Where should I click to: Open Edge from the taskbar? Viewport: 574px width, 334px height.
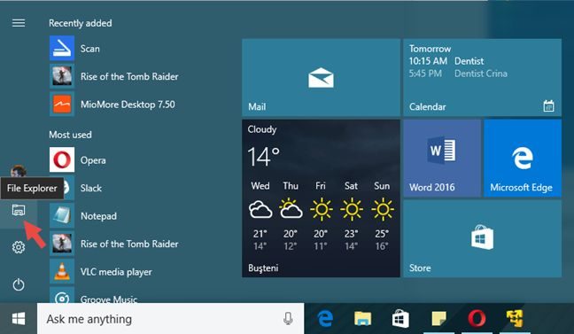pyautogui.click(x=325, y=319)
